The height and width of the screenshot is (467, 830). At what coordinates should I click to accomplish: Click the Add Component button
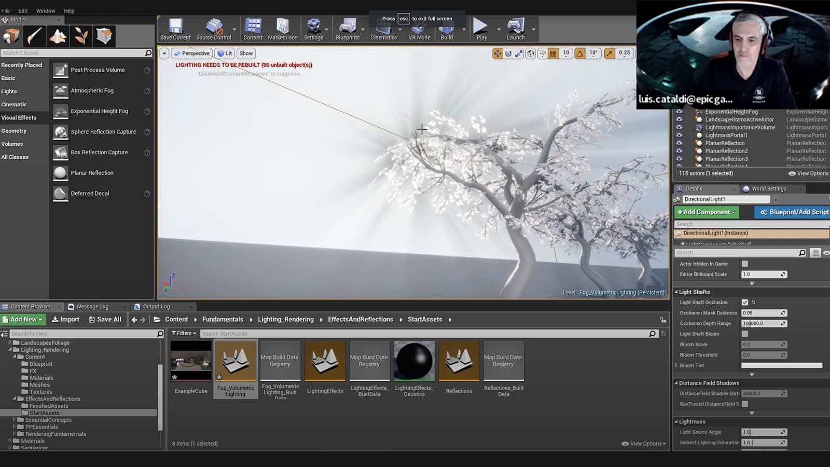(x=707, y=212)
